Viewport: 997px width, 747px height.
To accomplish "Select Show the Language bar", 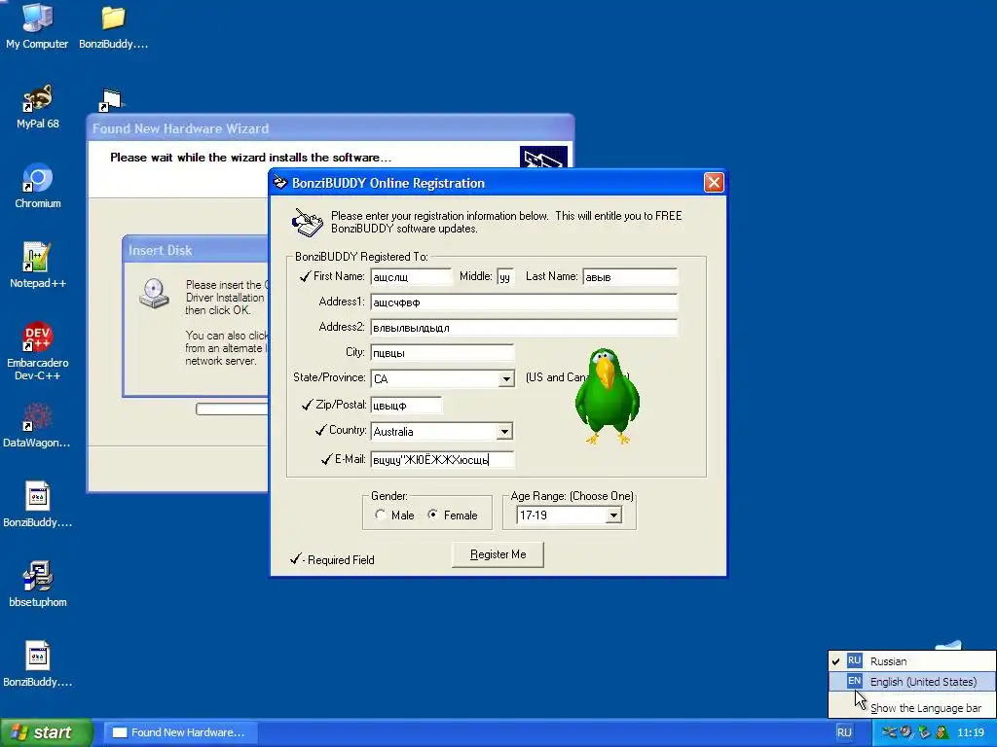I will click(911, 708).
